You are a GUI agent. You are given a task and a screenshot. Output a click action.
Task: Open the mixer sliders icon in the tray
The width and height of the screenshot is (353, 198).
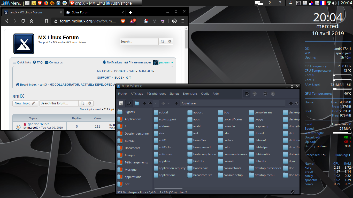317,3
